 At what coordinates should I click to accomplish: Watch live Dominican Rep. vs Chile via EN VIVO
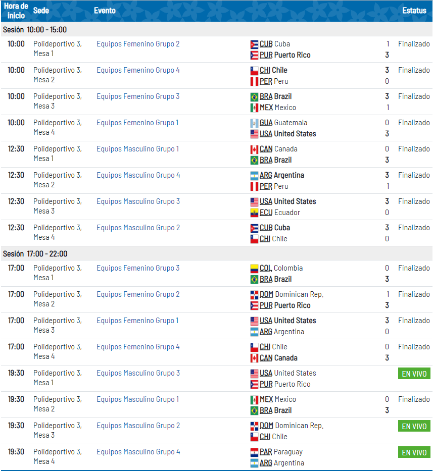[x=414, y=427]
